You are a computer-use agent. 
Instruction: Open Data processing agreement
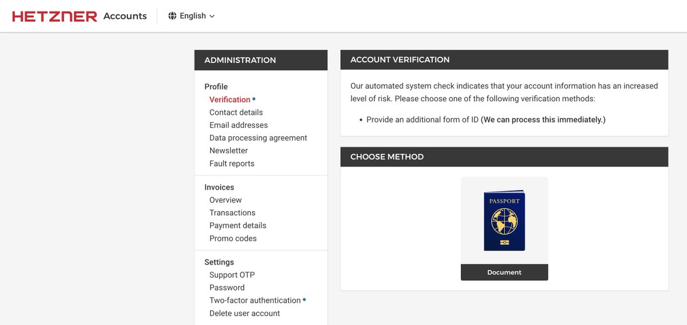pos(258,138)
